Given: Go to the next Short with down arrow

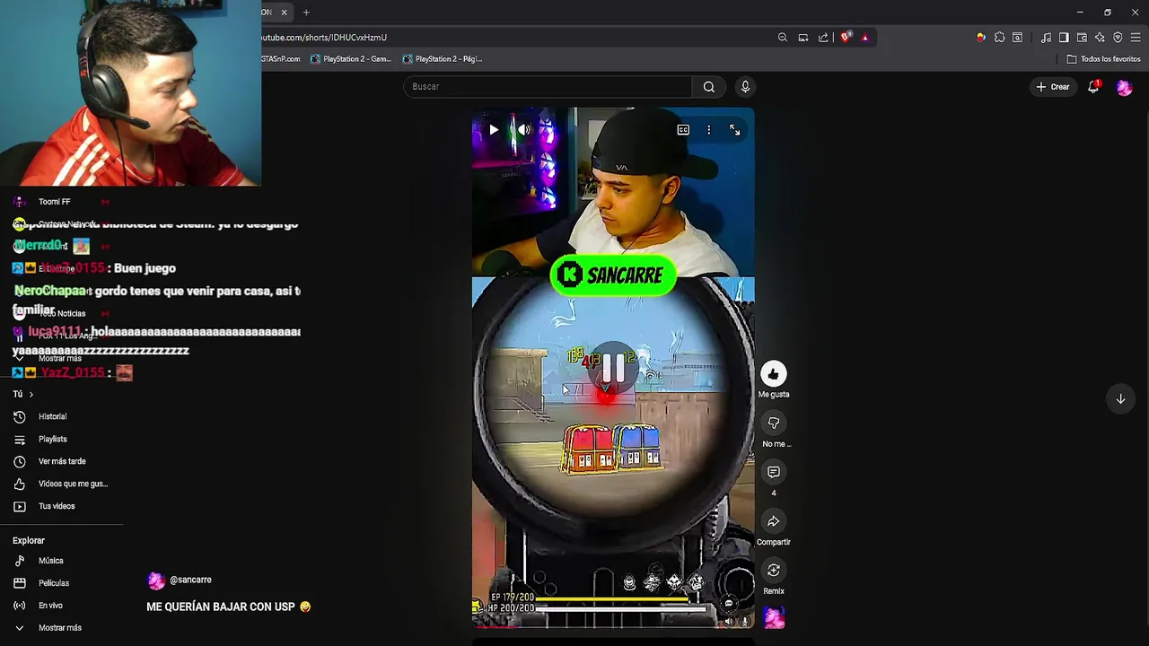Looking at the screenshot, I should [x=1120, y=399].
